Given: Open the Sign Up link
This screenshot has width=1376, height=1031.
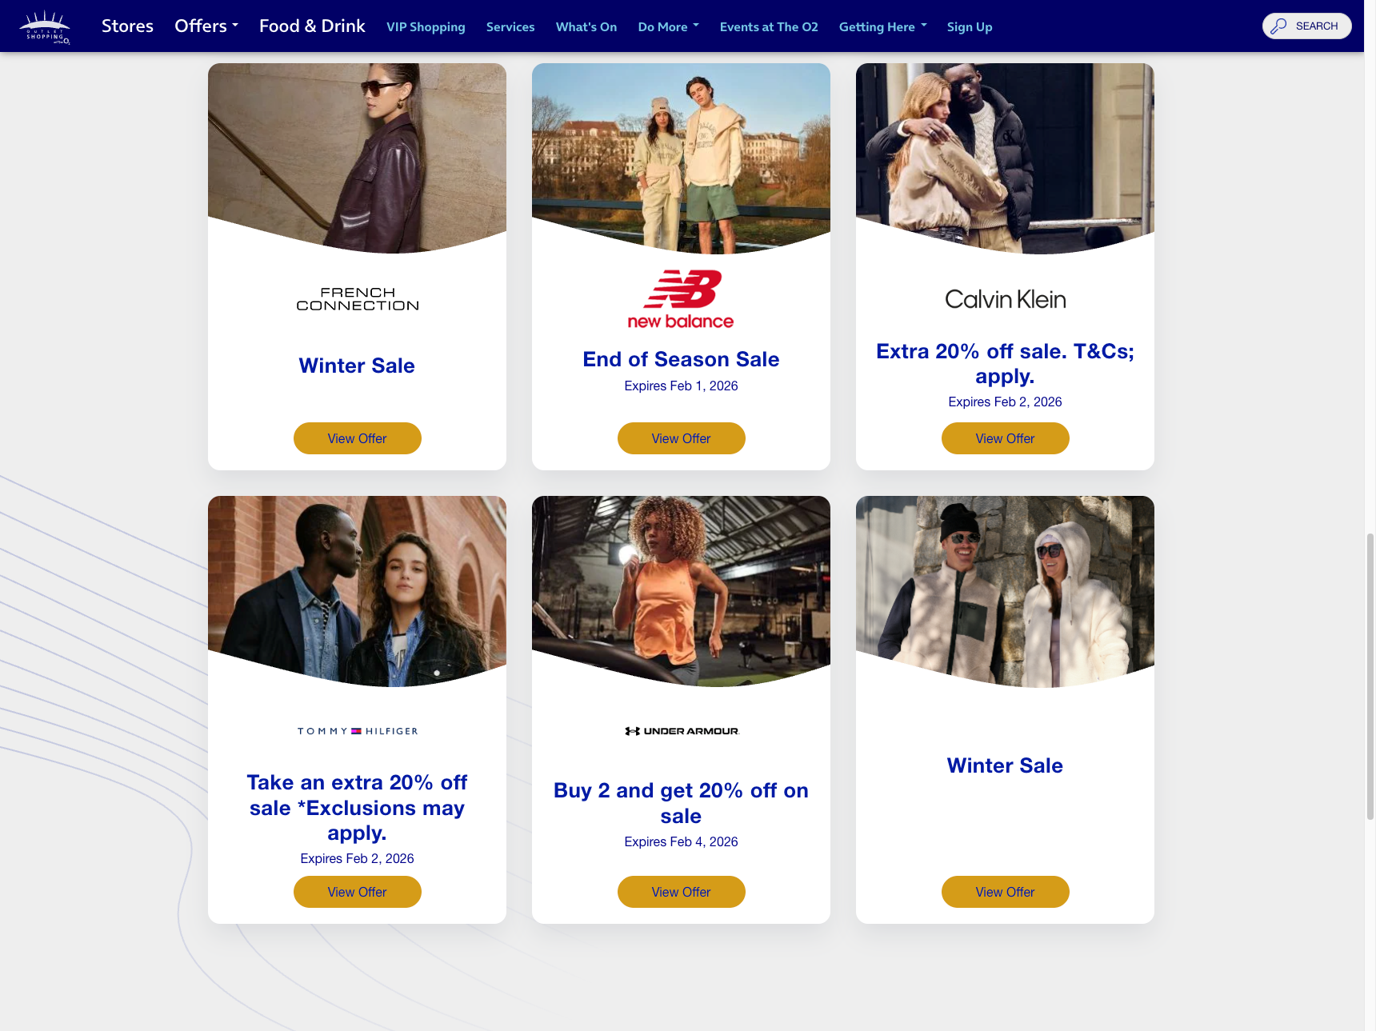Looking at the screenshot, I should coord(970,26).
